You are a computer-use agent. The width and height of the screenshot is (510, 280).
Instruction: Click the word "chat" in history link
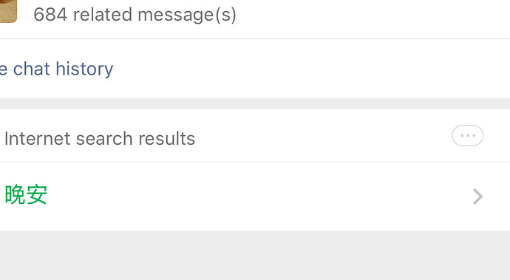coord(32,69)
